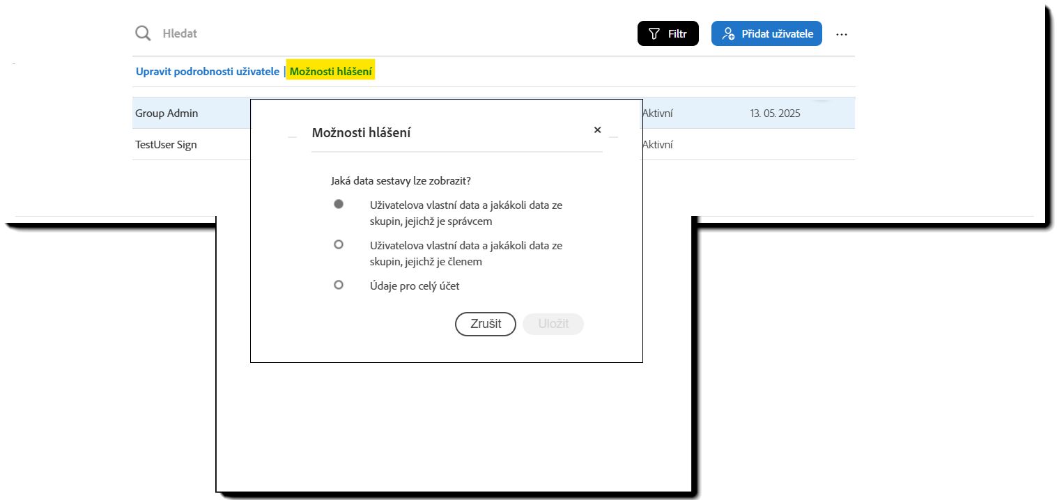Click Aktivní status in Group Admin row
Viewport: 1057px width, 500px height.
[x=657, y=113]
